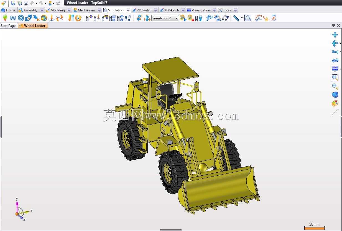342x231 pixels.
Task: Open the TopSolid application menu logo
Action: (3, 3)
